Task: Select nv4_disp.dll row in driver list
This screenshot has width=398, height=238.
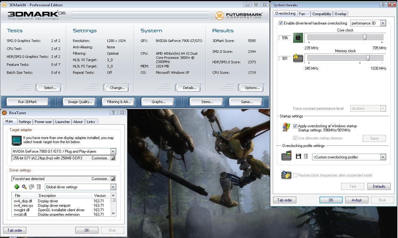Action: [x=61, y=201]
